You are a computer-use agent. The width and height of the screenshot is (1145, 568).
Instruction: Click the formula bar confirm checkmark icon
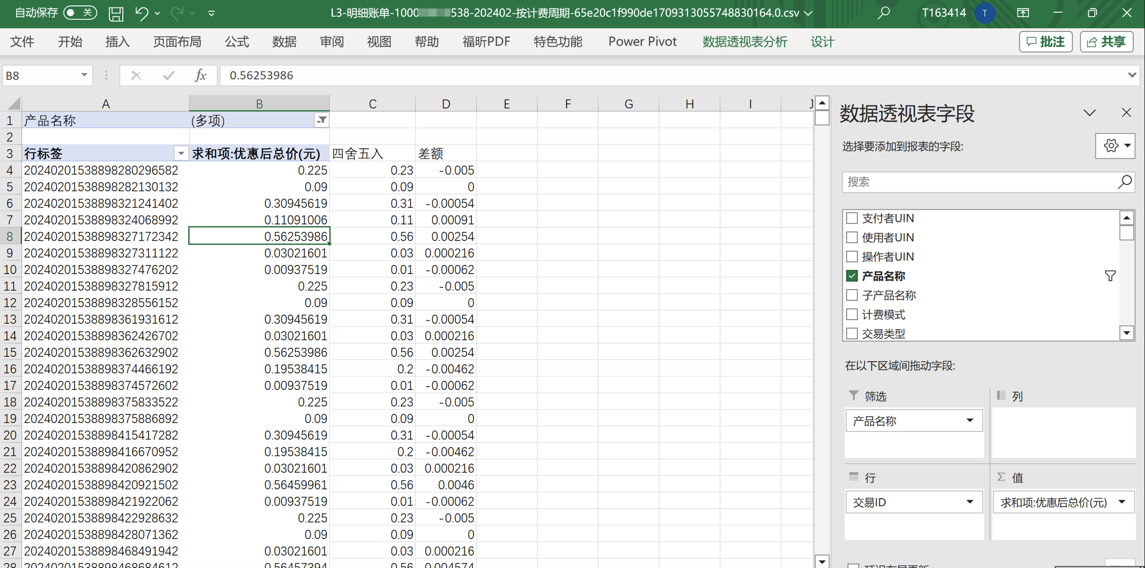click(169, 76)
